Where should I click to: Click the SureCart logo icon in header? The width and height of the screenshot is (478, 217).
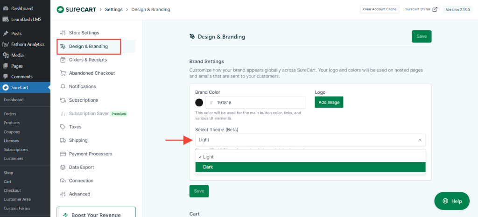[x=60, y=9]
